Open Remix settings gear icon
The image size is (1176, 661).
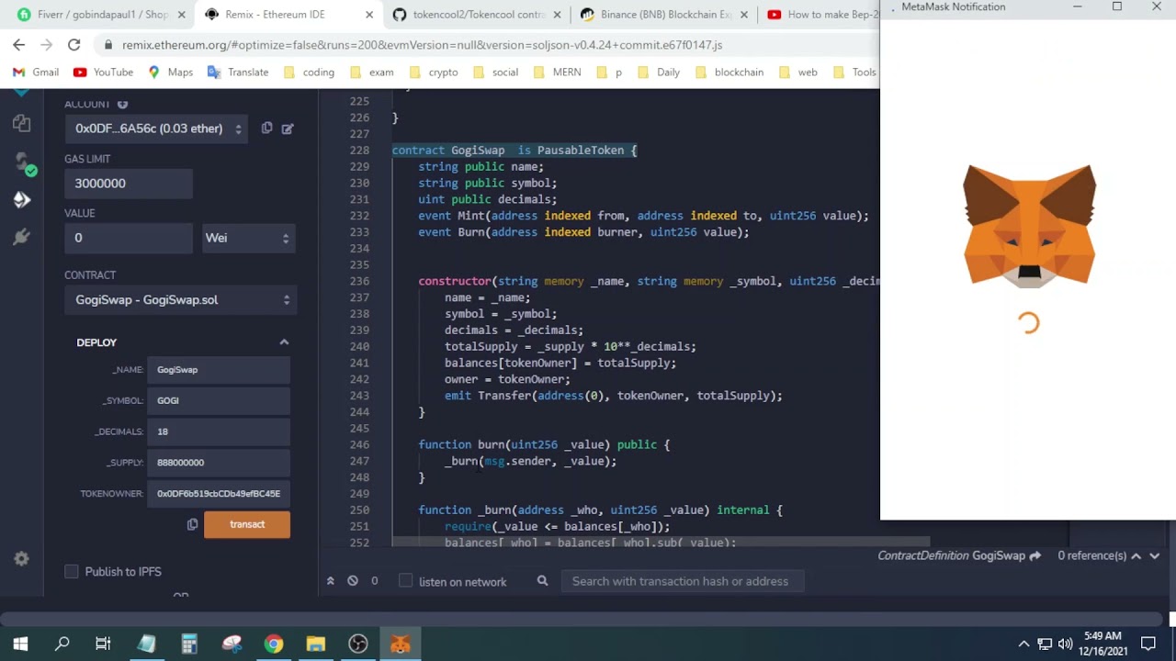point(22,559)
